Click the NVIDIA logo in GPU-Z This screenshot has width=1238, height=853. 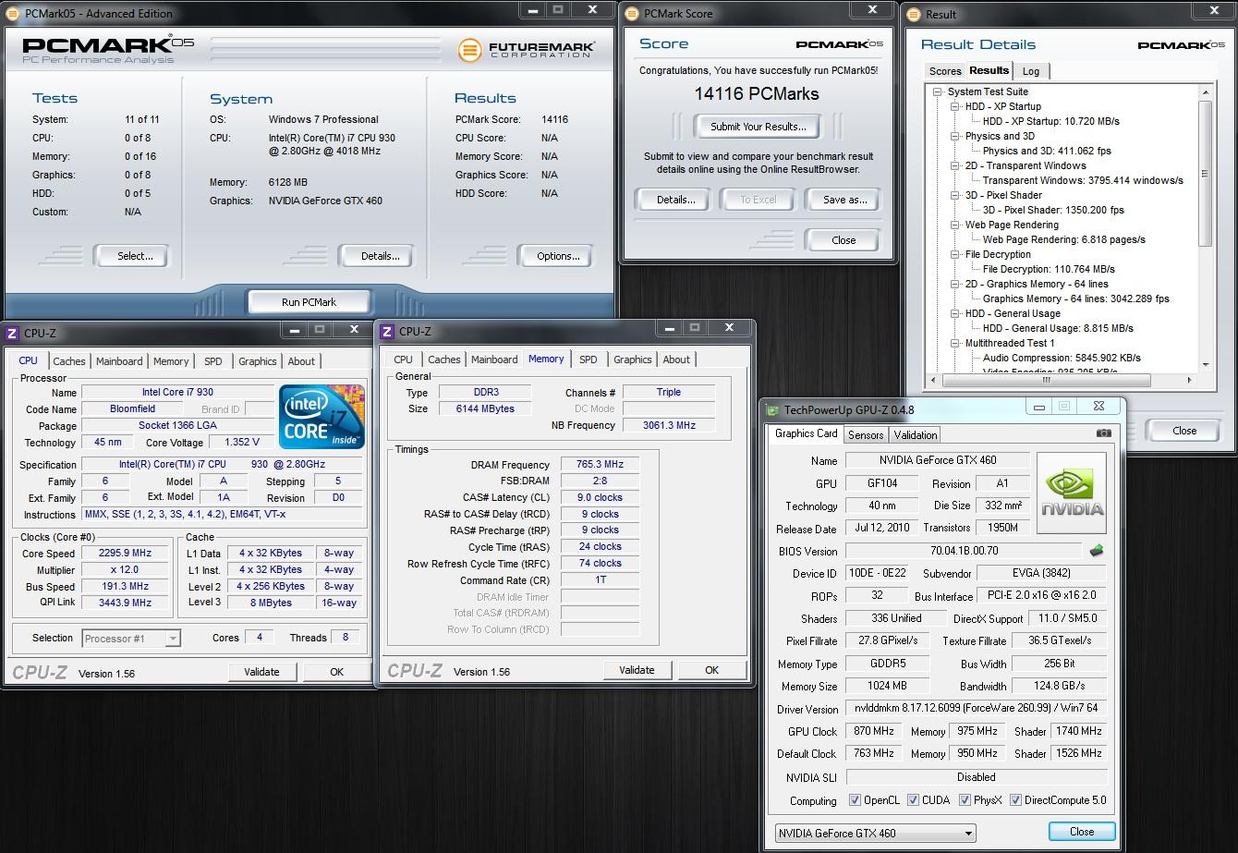tap(1072, 493)
